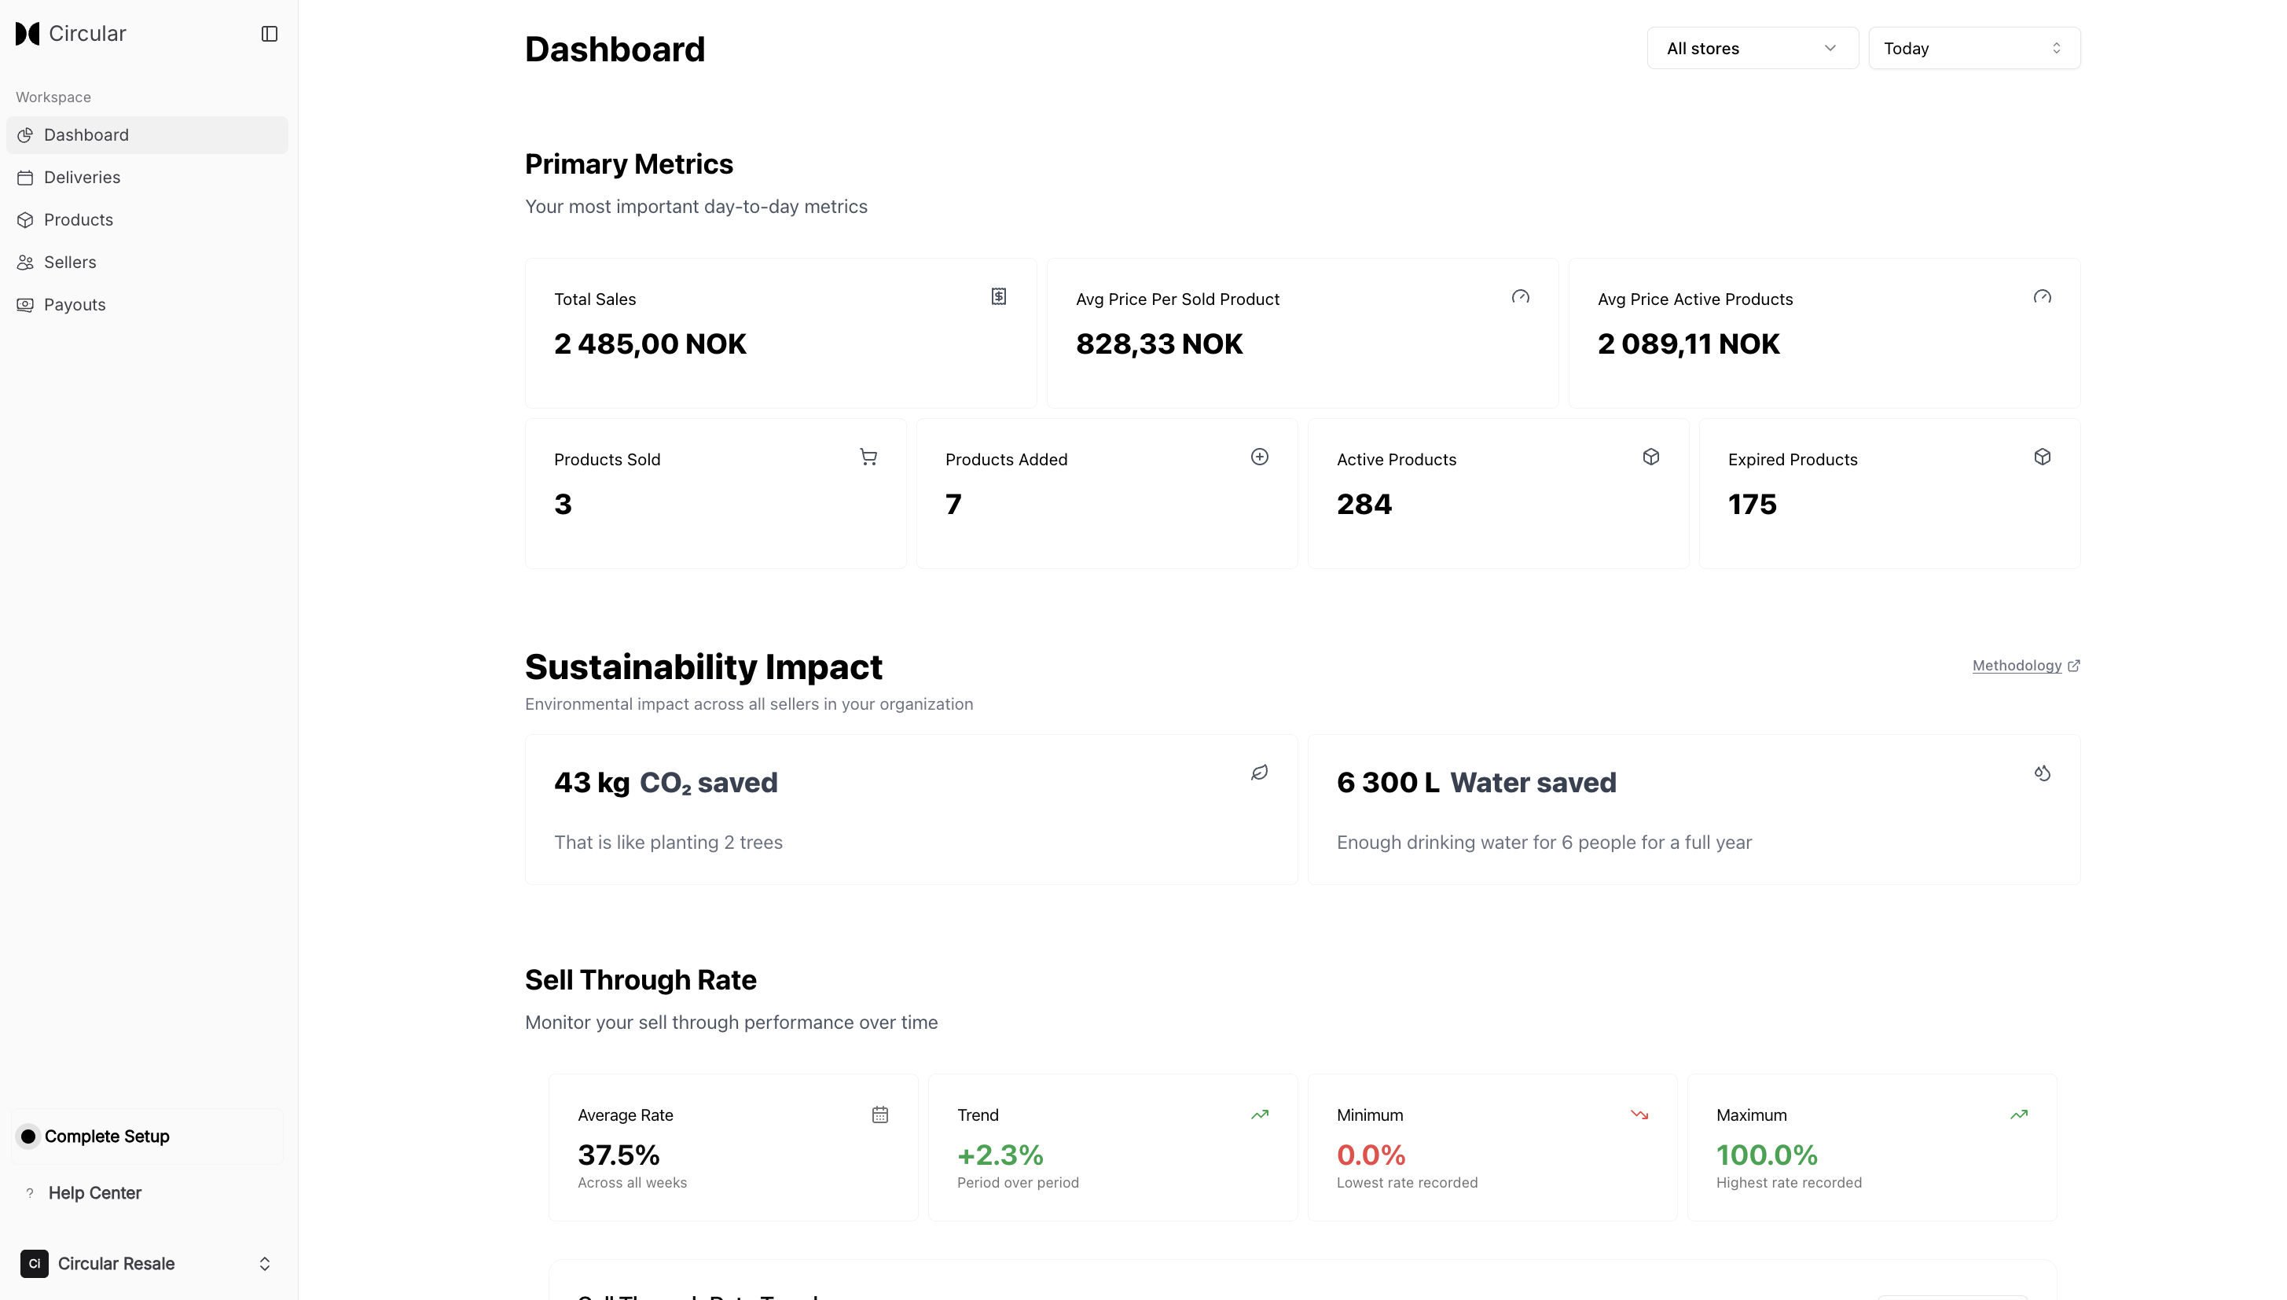Open the Payouts sidebar item
The image size is (2287, 1300).
click(x=75, y=304)
